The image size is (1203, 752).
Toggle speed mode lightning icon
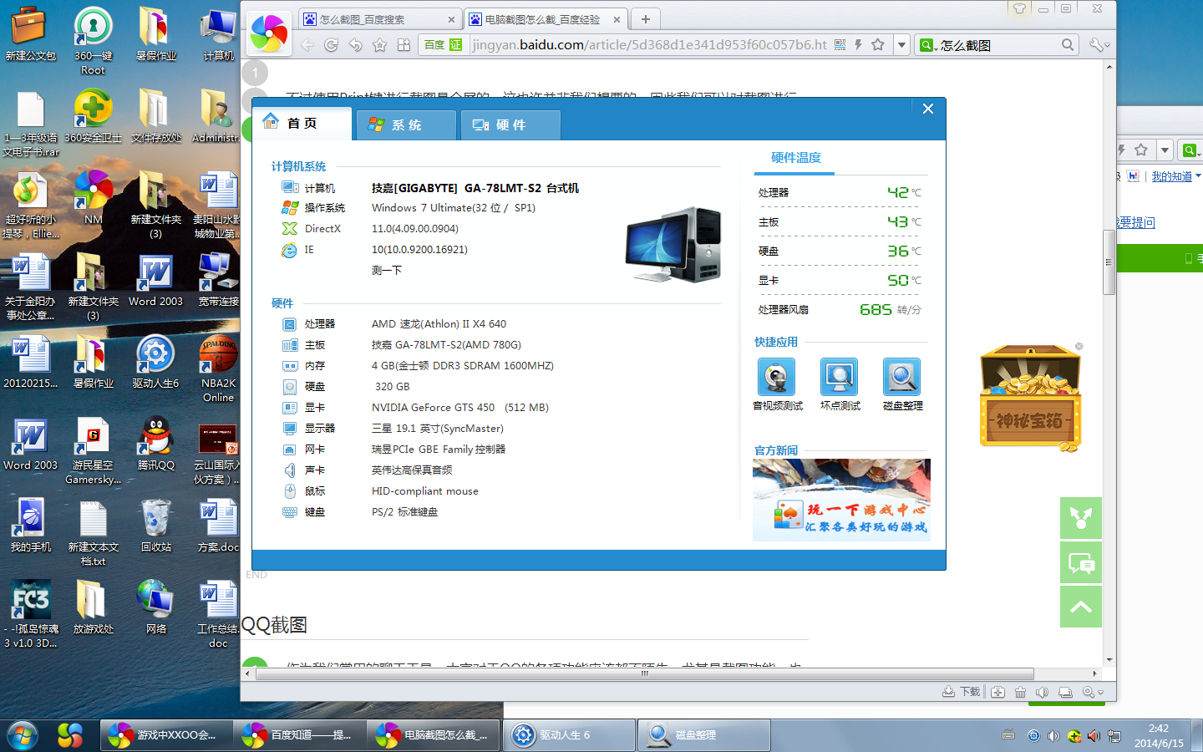pos(859,44)
